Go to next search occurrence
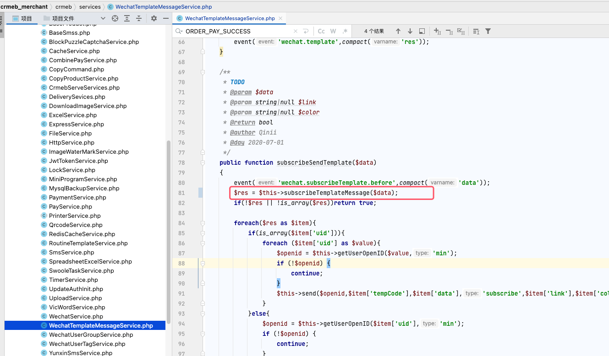 (410, 31)
